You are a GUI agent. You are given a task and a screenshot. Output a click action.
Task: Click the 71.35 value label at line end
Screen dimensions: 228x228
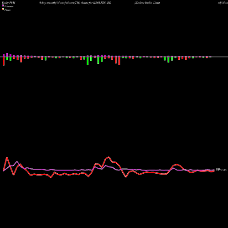click(222, 170)
